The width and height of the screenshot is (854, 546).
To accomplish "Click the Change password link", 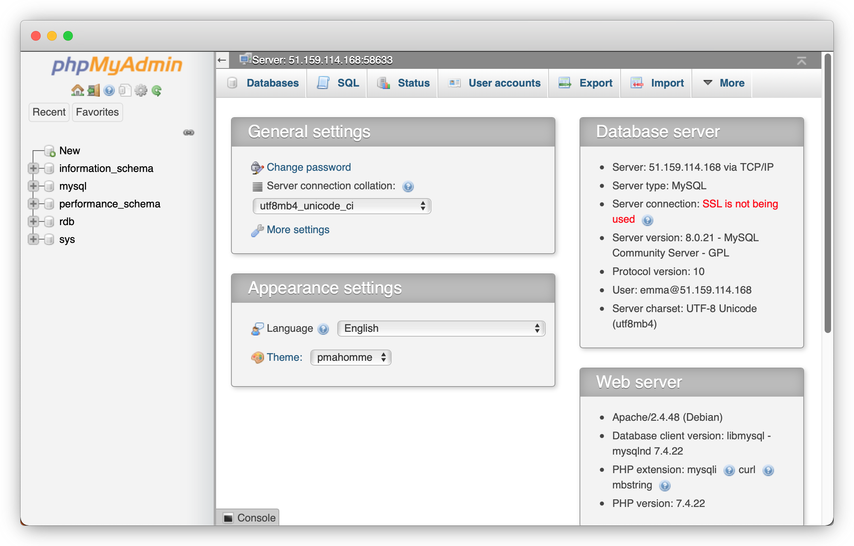I will [308, 168].
